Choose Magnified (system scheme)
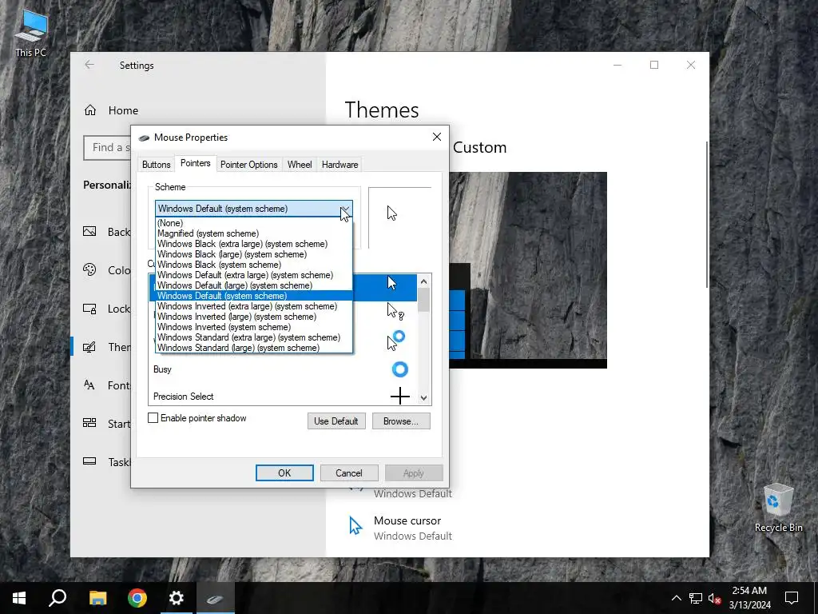Screen dimensions: 818x614 254,233
